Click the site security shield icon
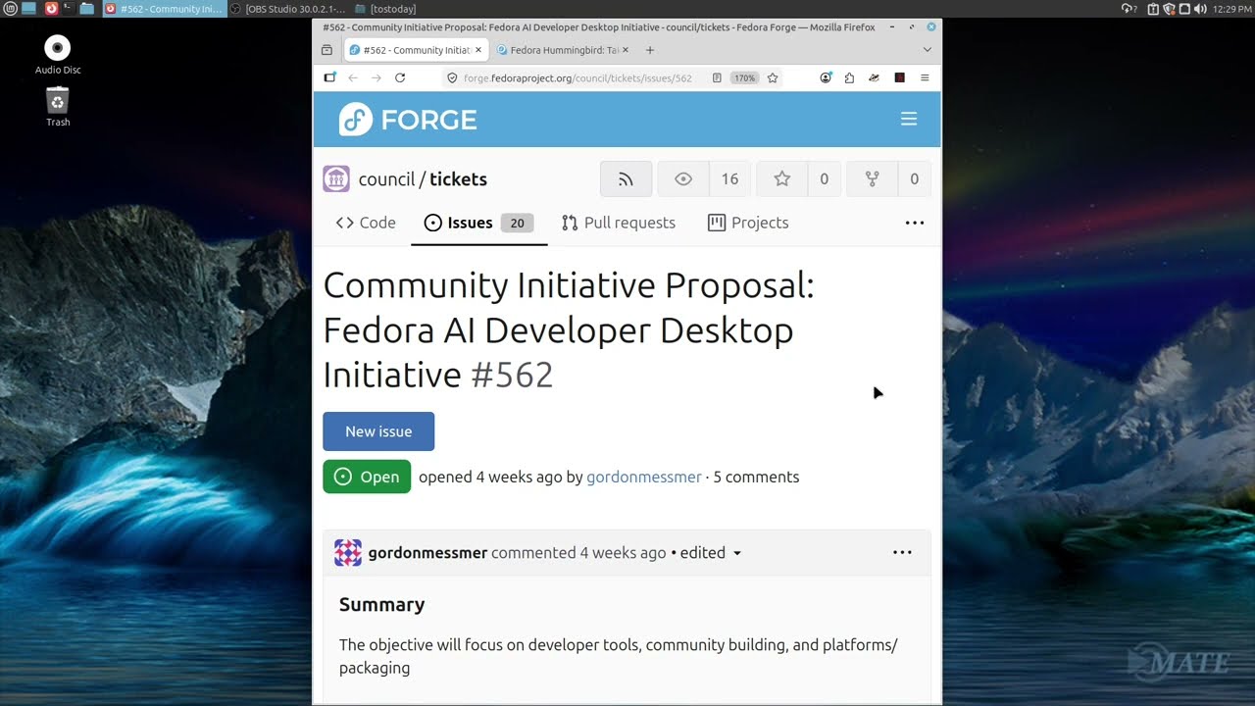 tap(452, 77)
